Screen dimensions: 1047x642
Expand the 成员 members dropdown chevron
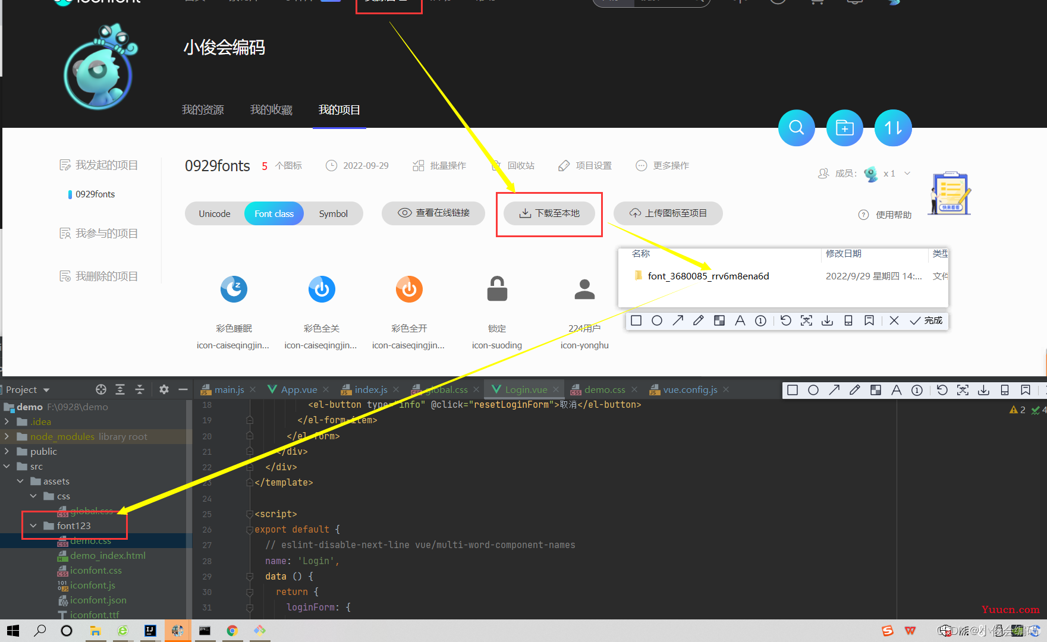click(x=907, y=174)
